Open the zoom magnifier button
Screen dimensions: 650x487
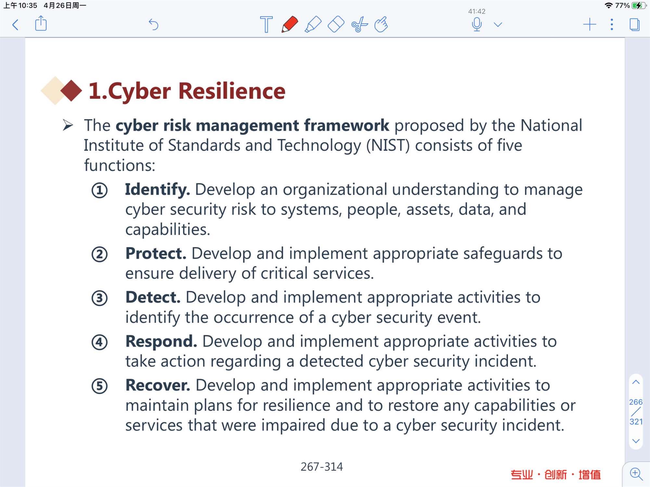pyautogui.click(x=636, y=474)
